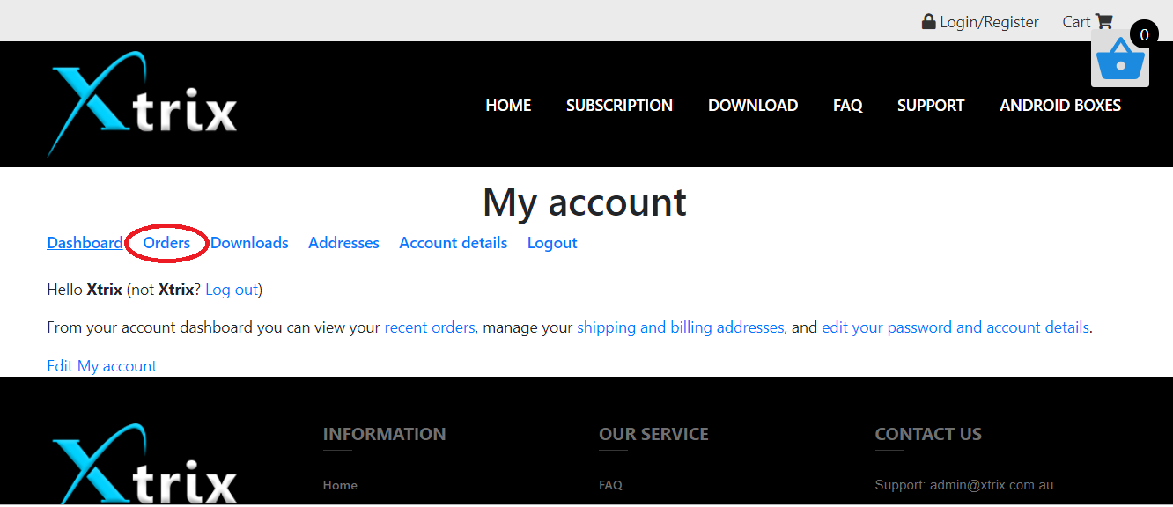Switch to the Downloads account tab

249,243
